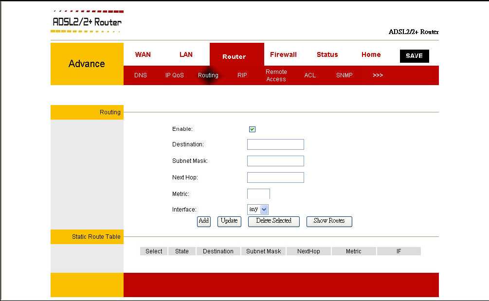489x301 pixels.
Task: Select the Router tab
Action: click(x=236, y=54)
